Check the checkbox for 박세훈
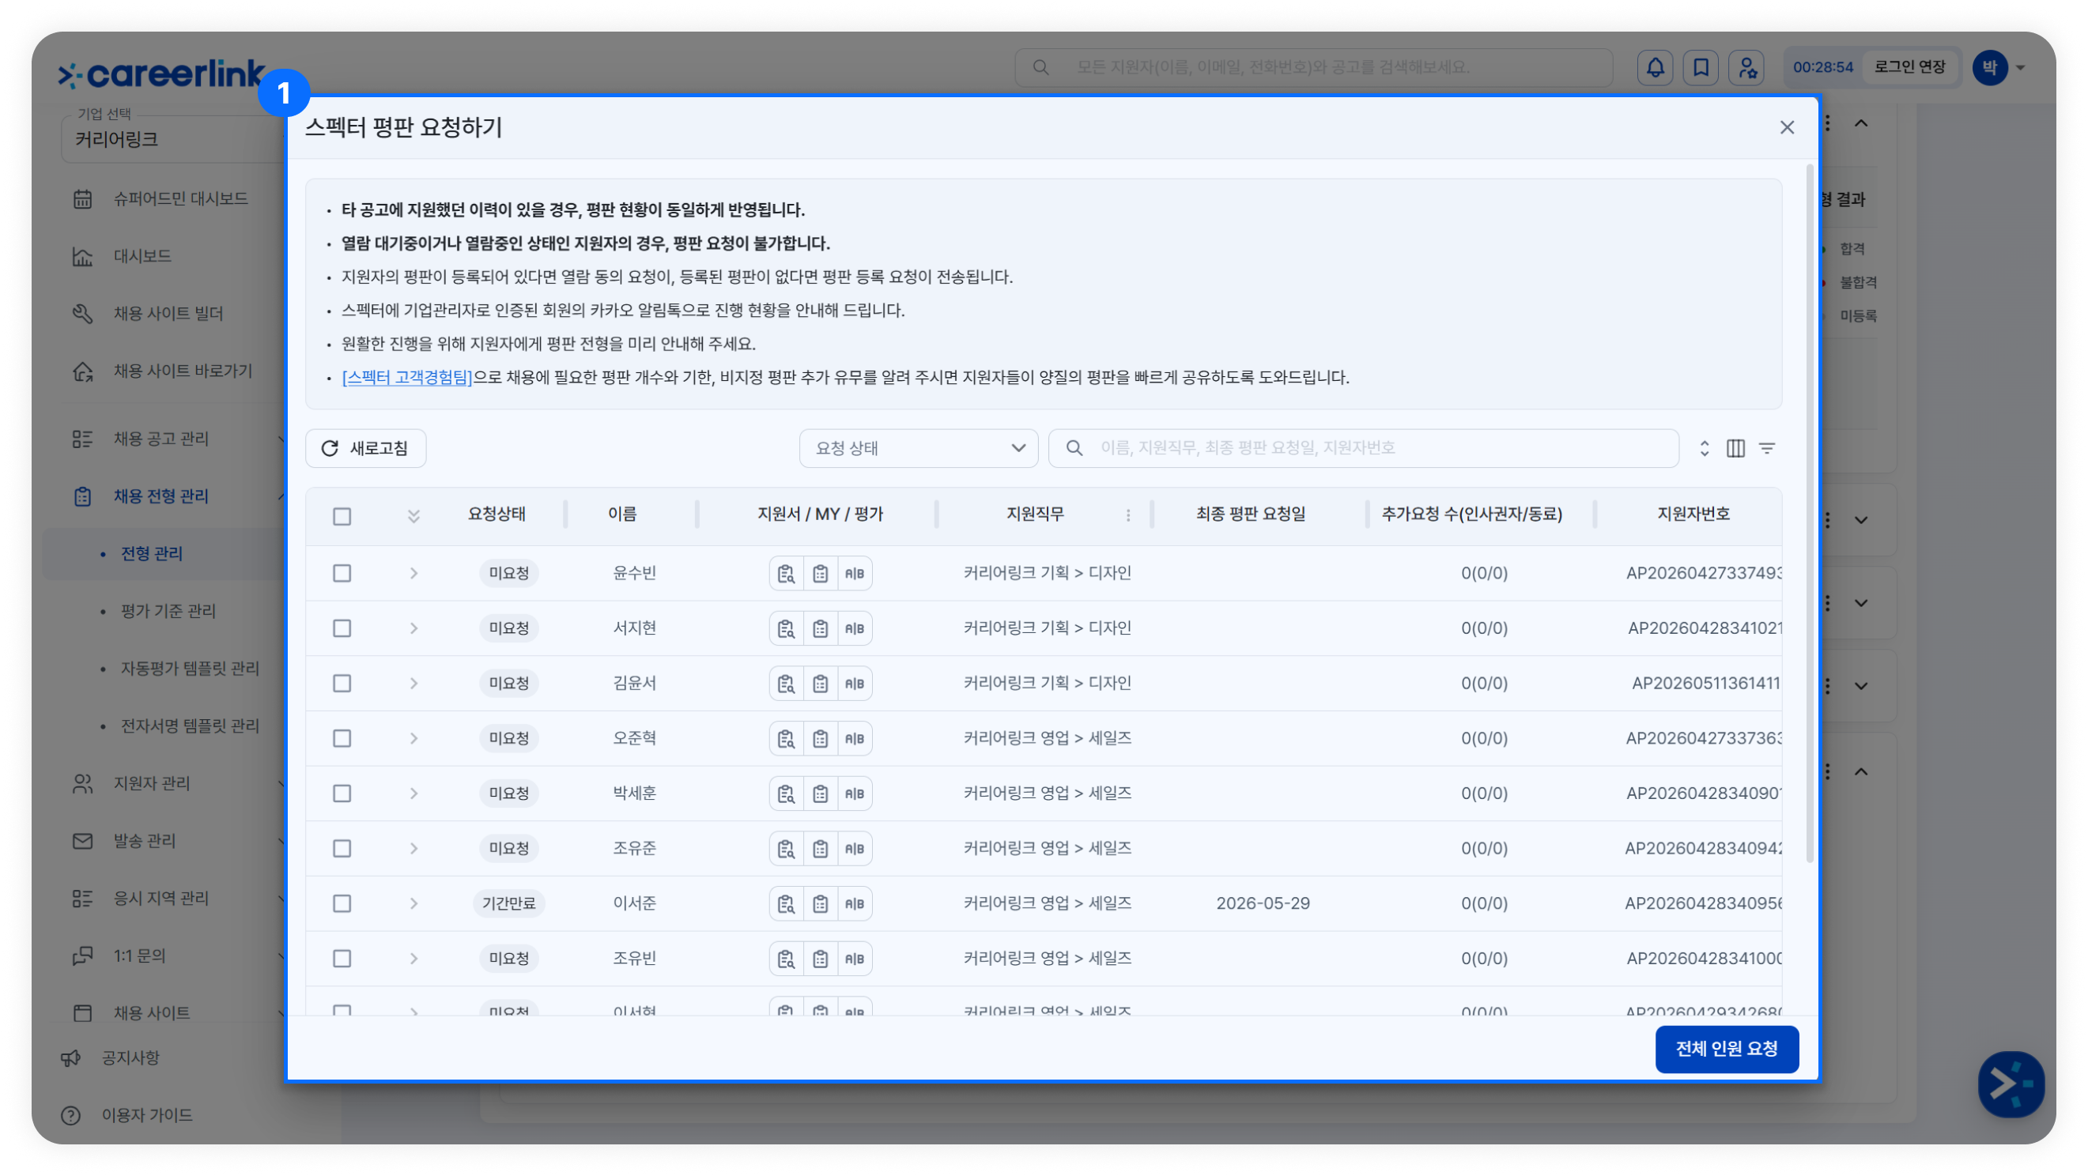2088x1176 pixels. 342,794
